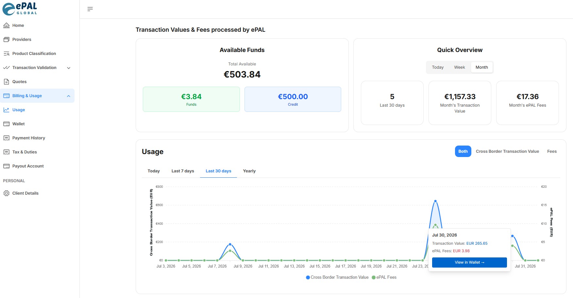Screen dimensions: 573x298
Task: Click the Providers icon in sidebar
Action: 6,40
